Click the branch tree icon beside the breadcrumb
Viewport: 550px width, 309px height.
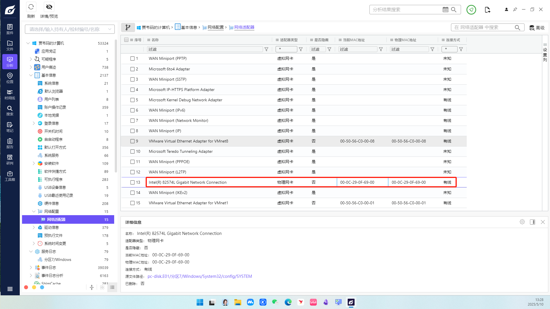point(128,27)
